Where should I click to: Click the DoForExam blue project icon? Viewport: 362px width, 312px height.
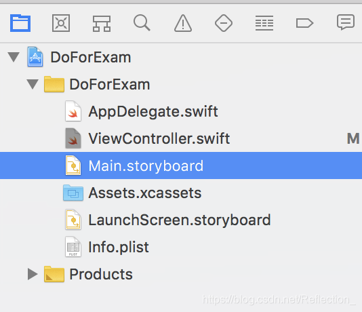[x=35, y=57]
